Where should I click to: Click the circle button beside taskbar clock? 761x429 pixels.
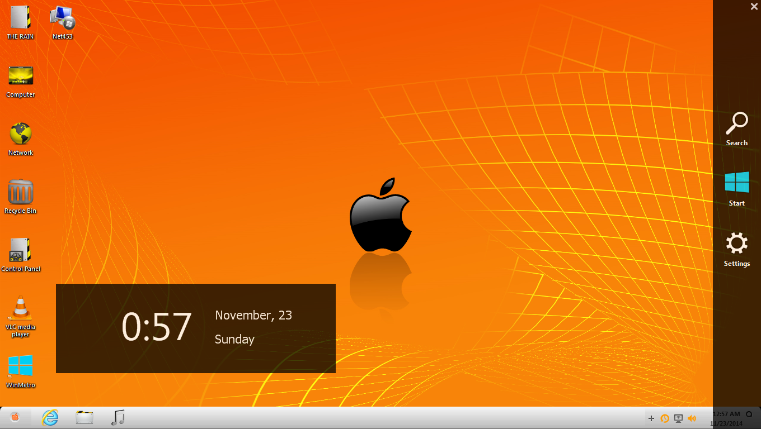[749, 414]
